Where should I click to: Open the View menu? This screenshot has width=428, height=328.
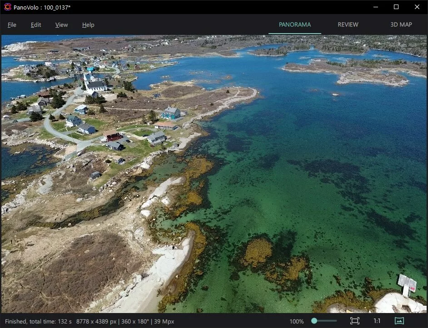[61, 25]
